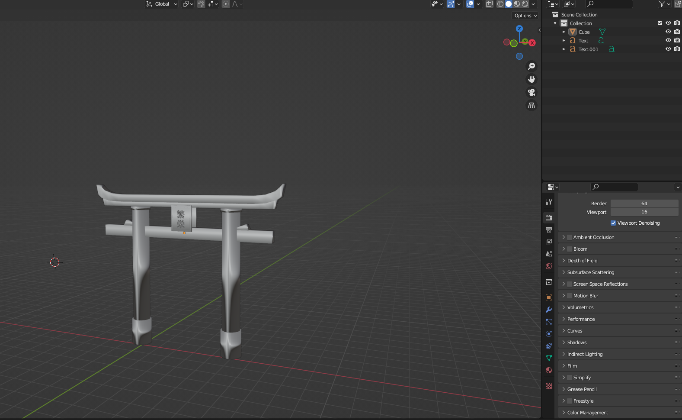Expand the Color Management panel

[x=619, y=413]
